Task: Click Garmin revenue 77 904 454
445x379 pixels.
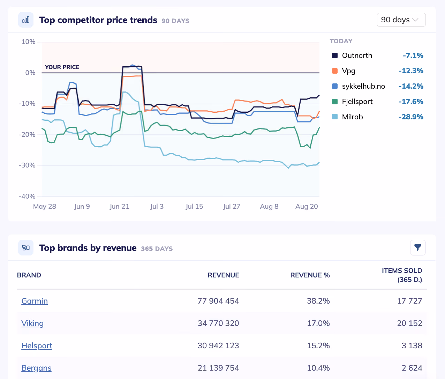Action: [218, 301]
